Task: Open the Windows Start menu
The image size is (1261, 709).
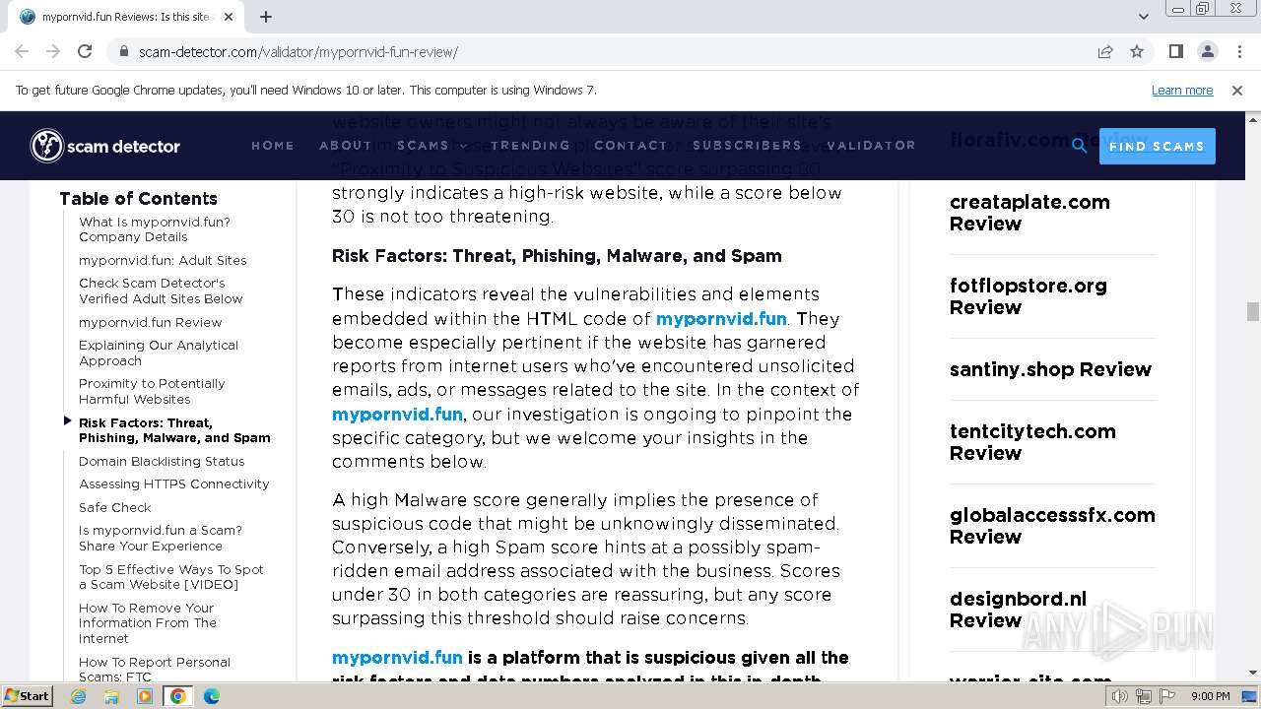Action: (28, 695)
